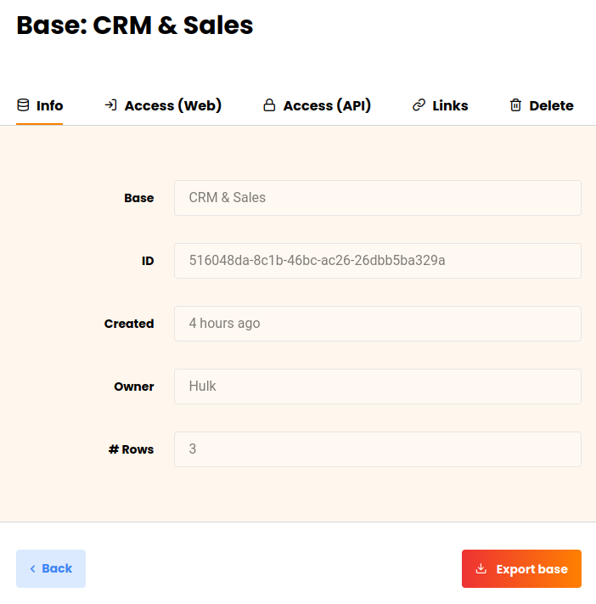Image resolution: width=596 pixels, height=604 pixels.
Task: Click the sign-in arrow icon beside Access (Web)
Action: click(110, 105)
